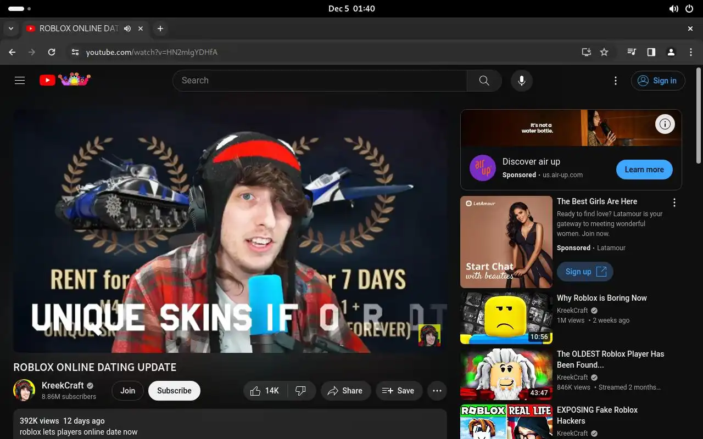Like the video with 14K thumbs up
Image resolution: width=703 pixels, height=439 pixels.
[x=265, y=391]
